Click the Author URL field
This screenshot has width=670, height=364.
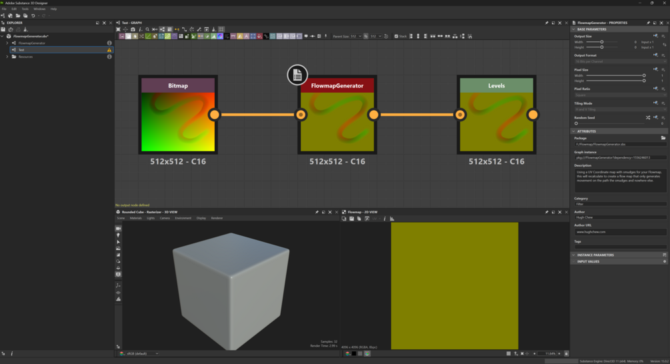click(x=620, y=232)
